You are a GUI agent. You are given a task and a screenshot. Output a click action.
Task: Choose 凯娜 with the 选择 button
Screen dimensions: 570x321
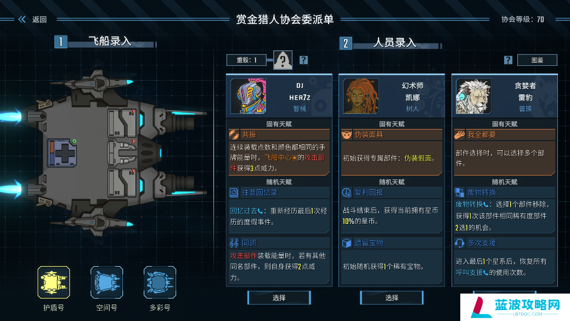point(392,298)
